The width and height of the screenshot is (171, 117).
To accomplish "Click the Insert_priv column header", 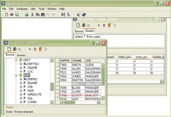I will pos(142,57).
